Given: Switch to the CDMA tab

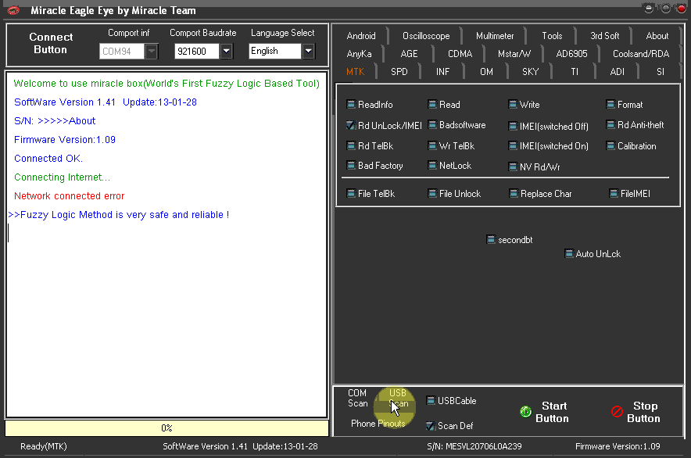Looking at the screenshot, I should [x=460, y=54].
